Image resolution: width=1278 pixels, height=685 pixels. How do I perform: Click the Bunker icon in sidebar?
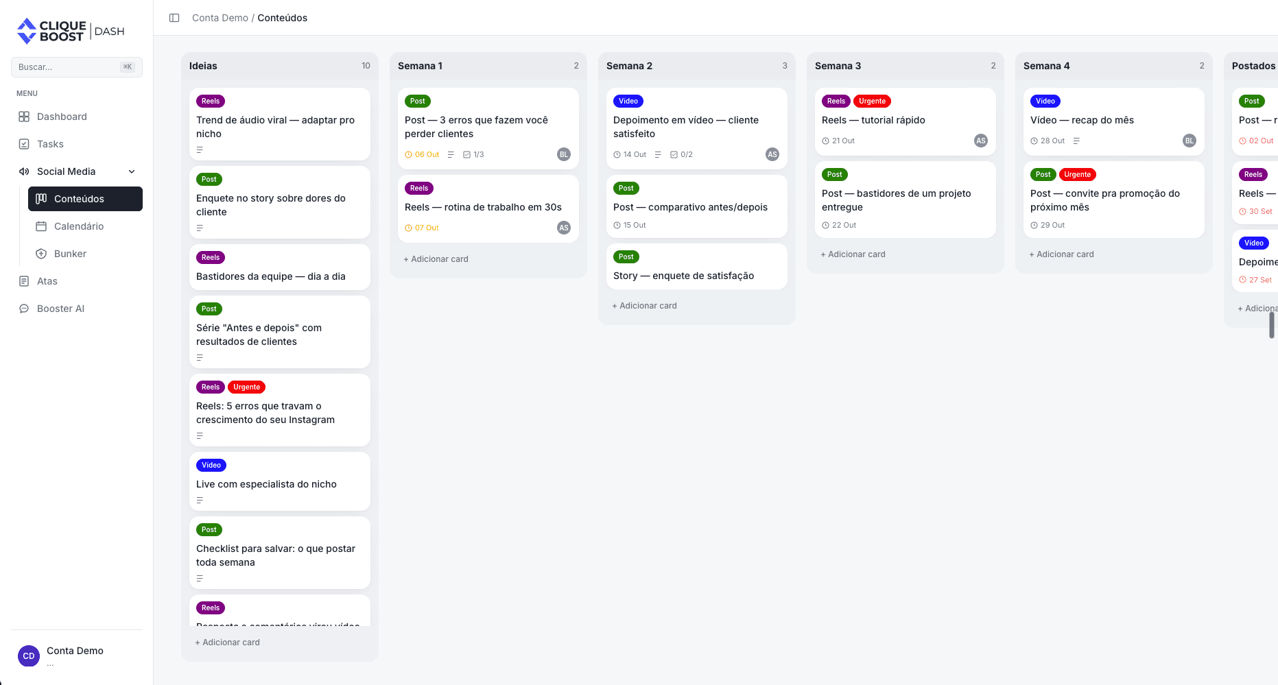[x=41, y=254]
